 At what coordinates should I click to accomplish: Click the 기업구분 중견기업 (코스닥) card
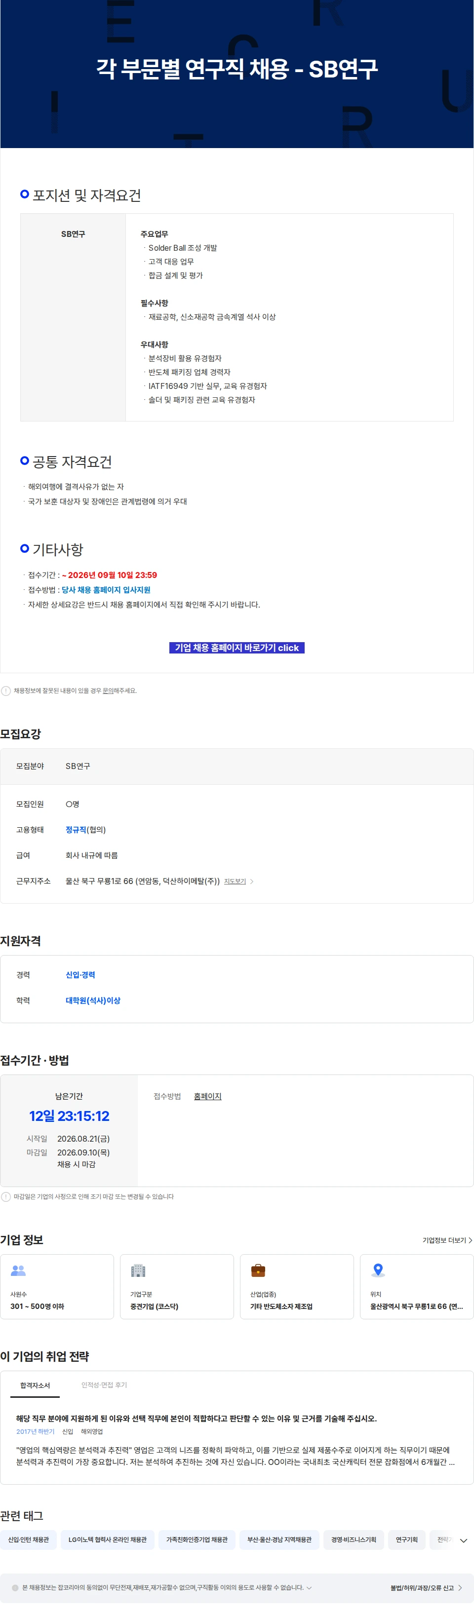(x=177, y=1287)
